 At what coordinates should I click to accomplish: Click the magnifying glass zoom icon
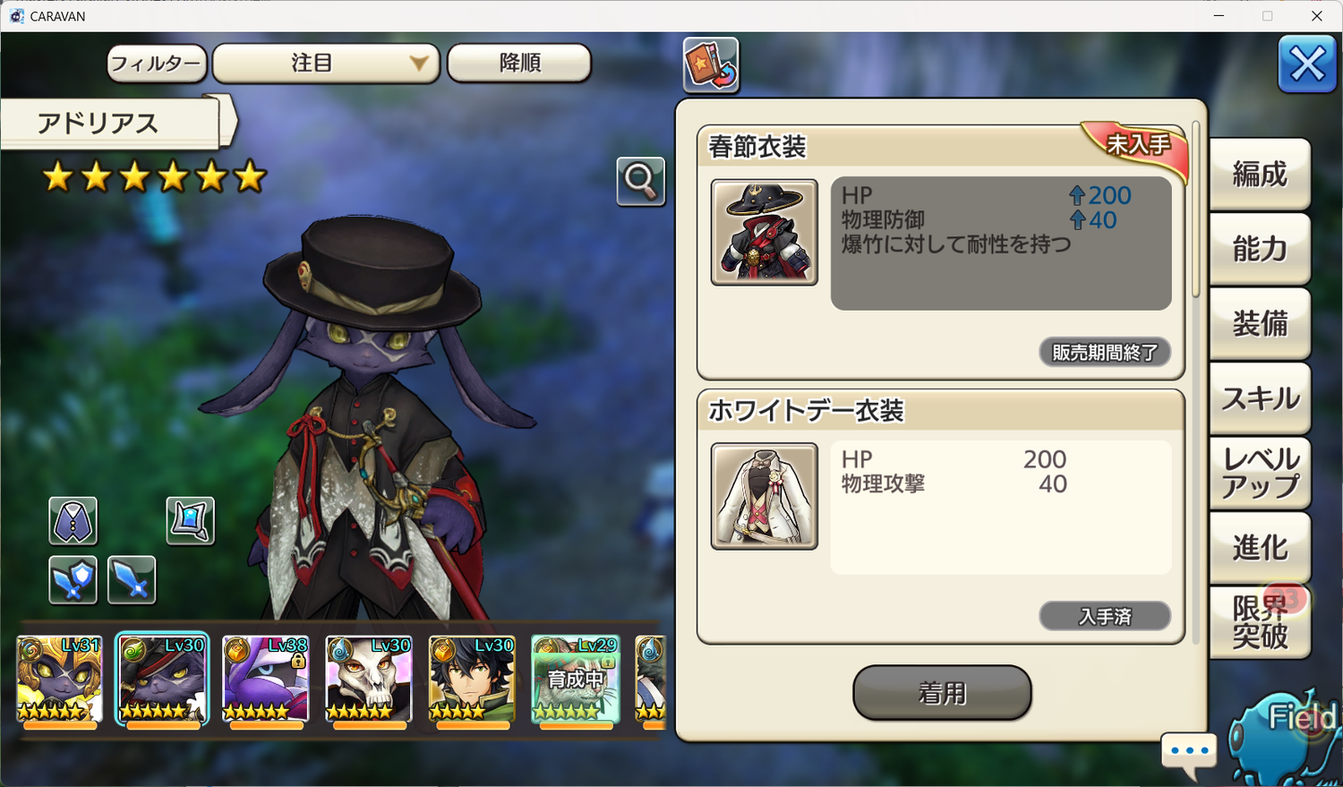(x=640, y=181)
